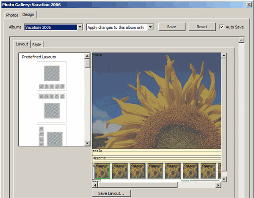Screen dimensions: 254x198
Task: Switch to the Photos tab
Action: point(12,15)
